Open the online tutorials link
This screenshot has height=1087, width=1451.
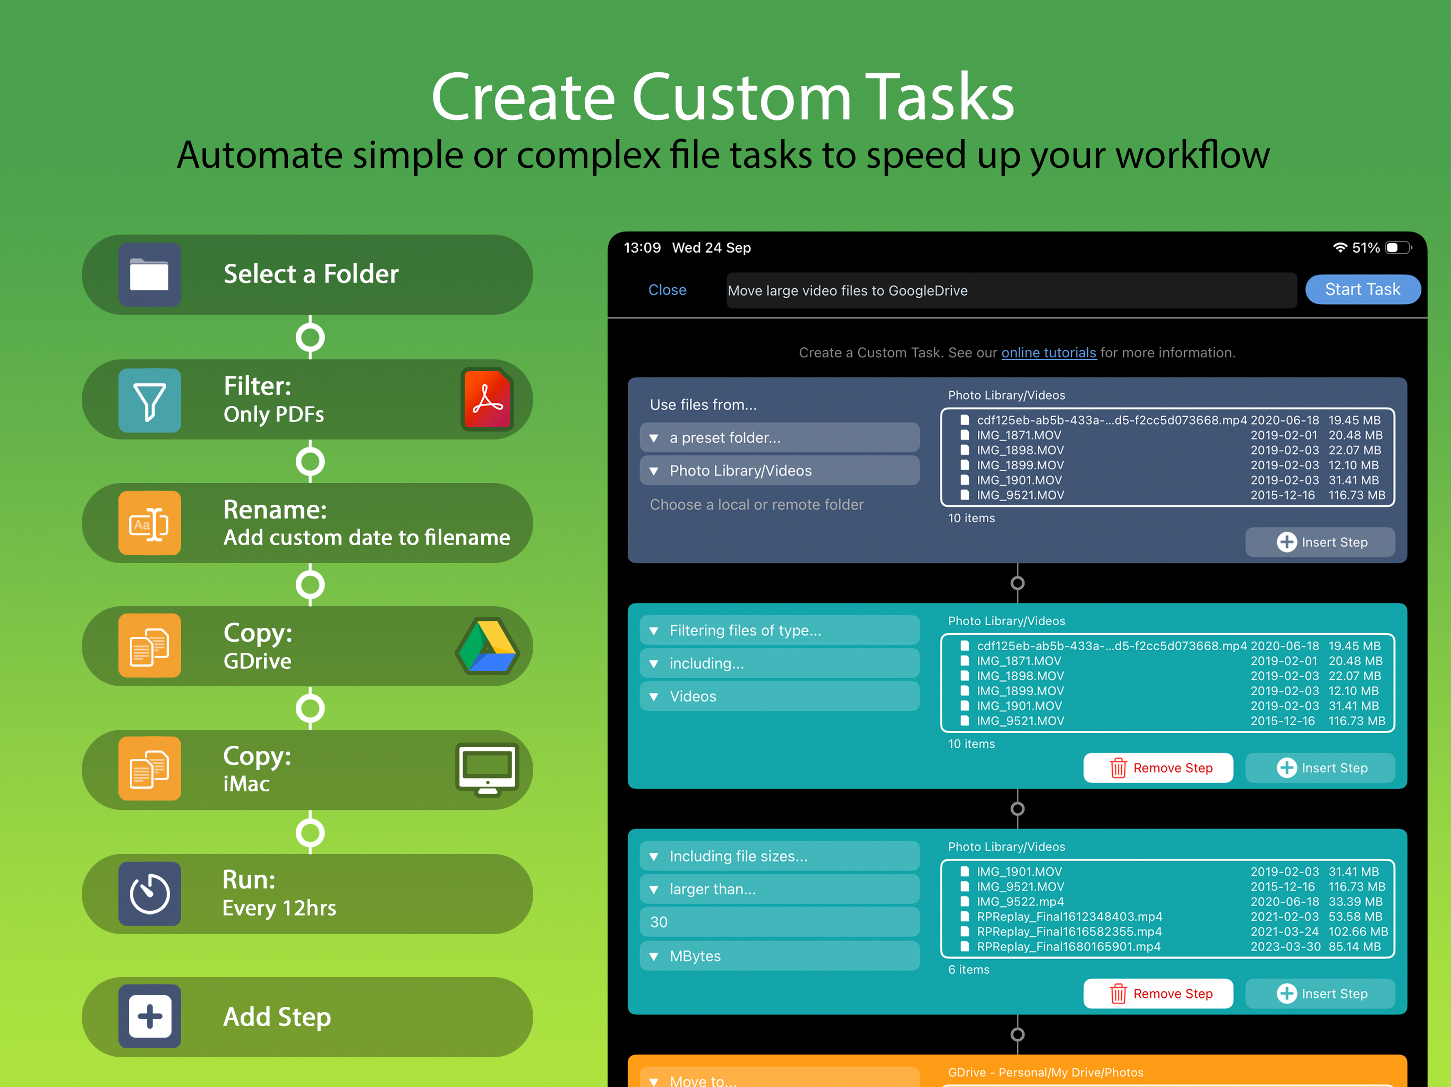coord(1048,353)
